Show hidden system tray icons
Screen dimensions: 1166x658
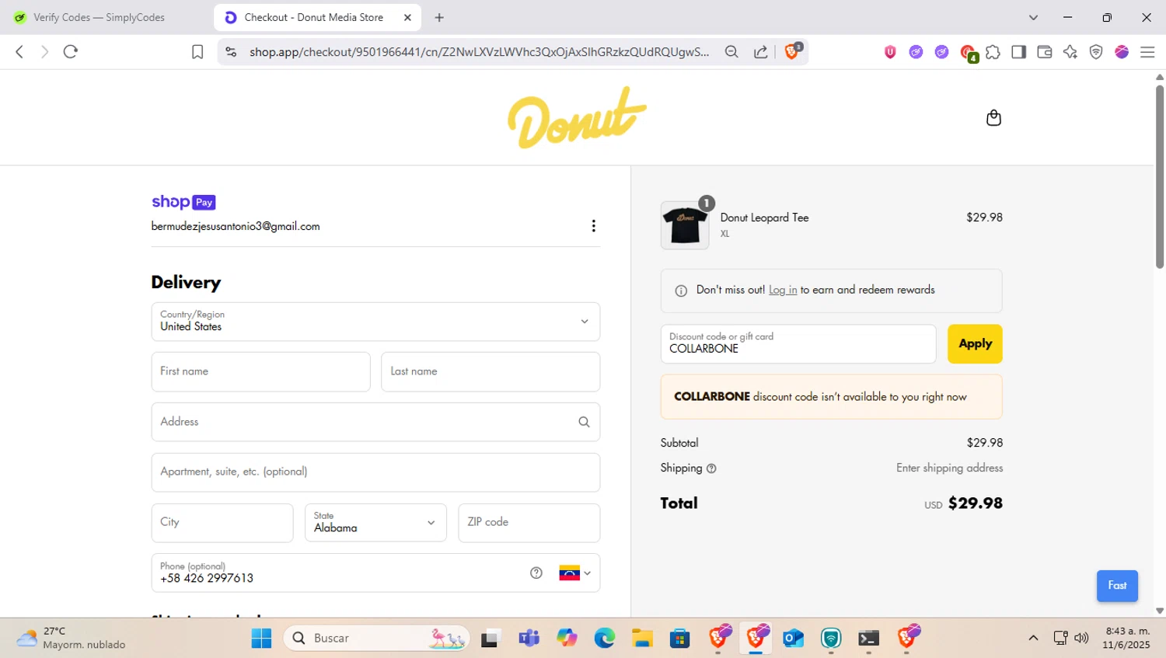tap(1033, 638)
